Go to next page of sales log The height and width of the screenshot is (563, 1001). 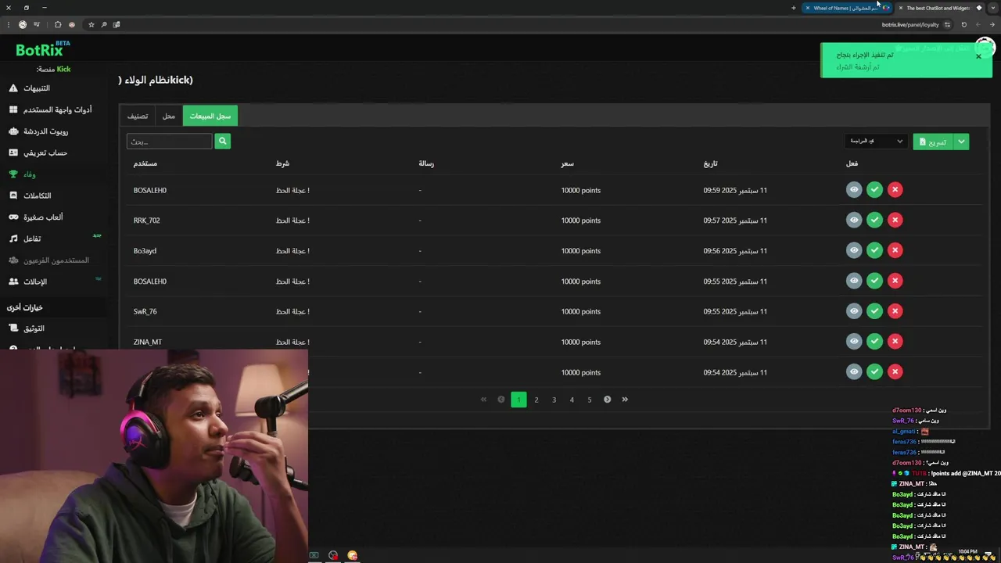(607, 400)
